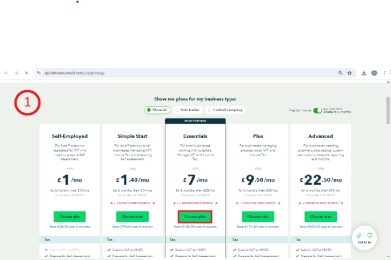Viewport: 391px width, 260px height.
Task: Click Submit VAT to HMRC in Essentials column
Action: tap(190, 250)
